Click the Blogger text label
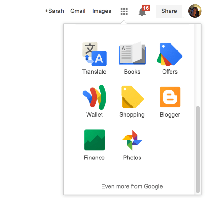 click(x=170, y=115)
